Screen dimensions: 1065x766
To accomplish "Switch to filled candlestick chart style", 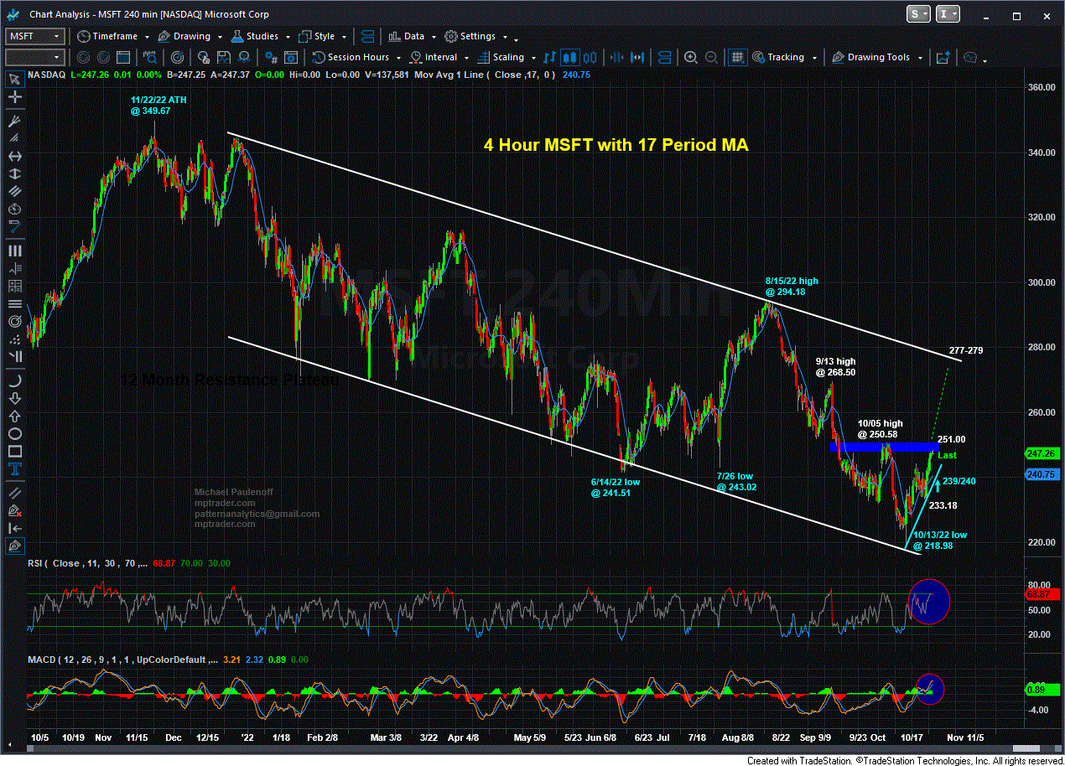I will click(569, 57).
